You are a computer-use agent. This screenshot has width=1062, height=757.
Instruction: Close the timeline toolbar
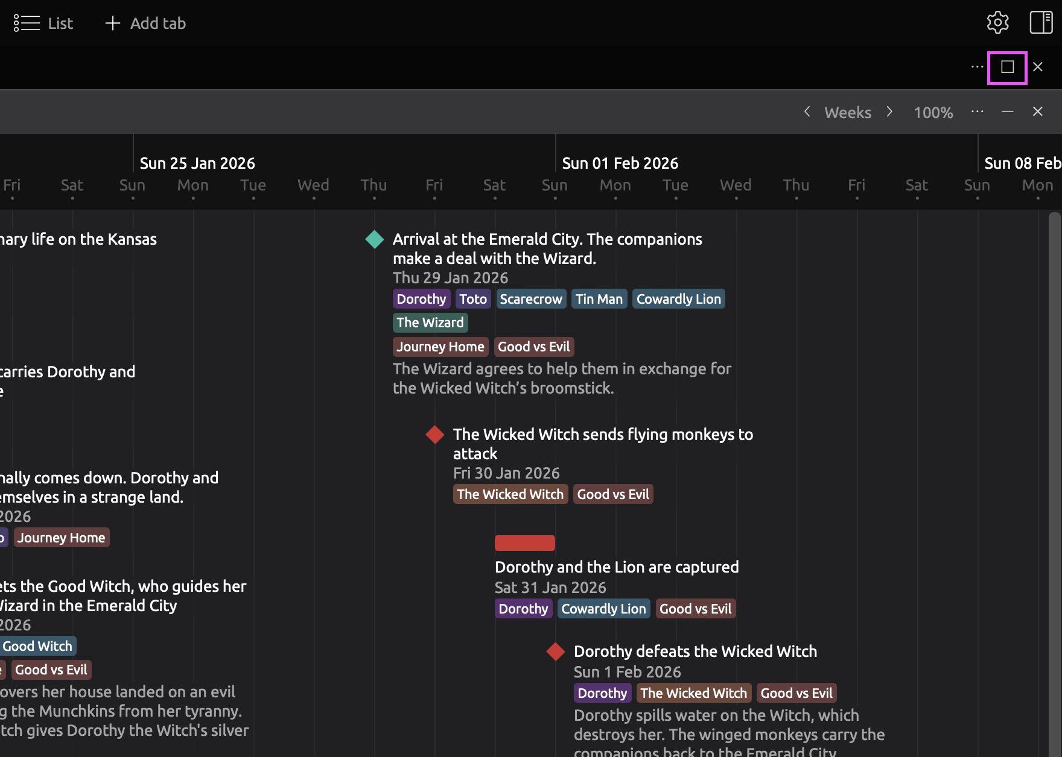pyautogui.click(x=1037, y=112)
